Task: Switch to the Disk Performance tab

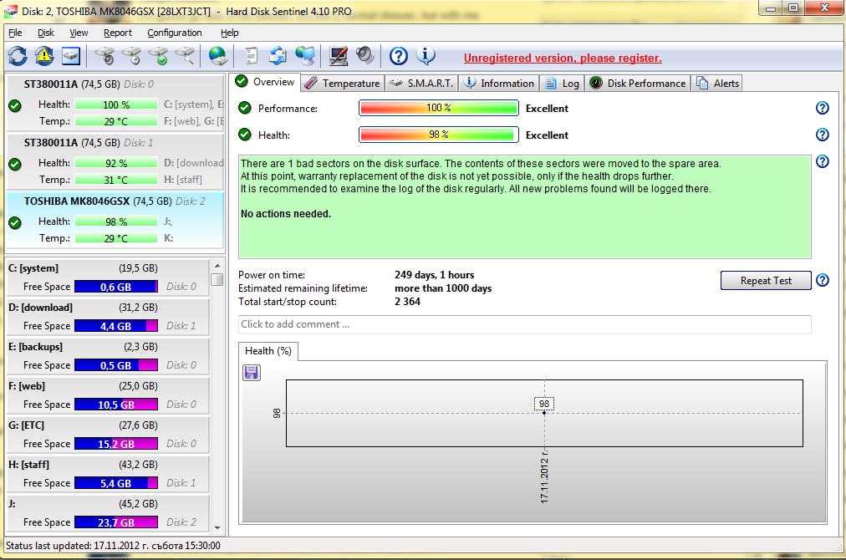Action: pyautogui.click(x=638, y=83)
